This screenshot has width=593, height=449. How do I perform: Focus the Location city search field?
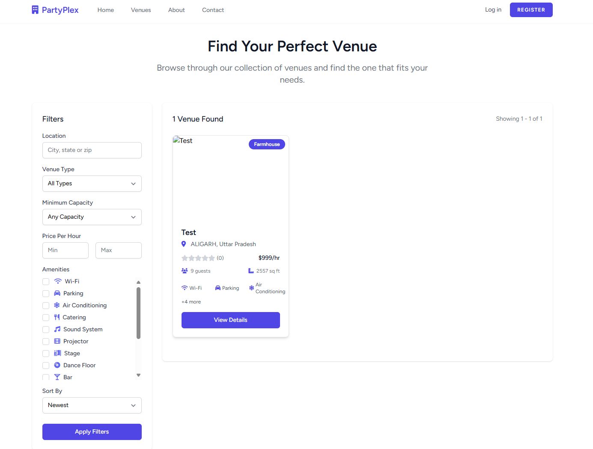click(x=92, y=150)
